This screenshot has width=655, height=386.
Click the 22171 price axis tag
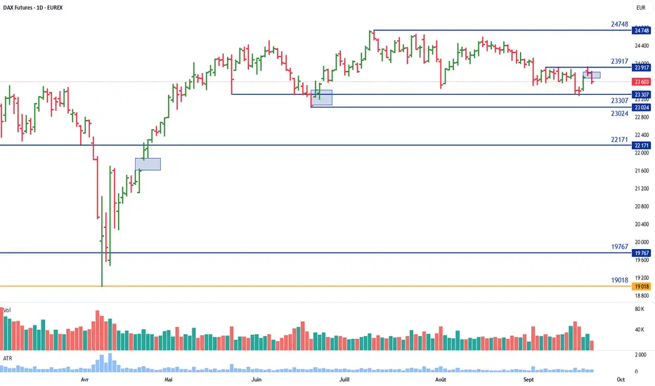click(641, 145)
